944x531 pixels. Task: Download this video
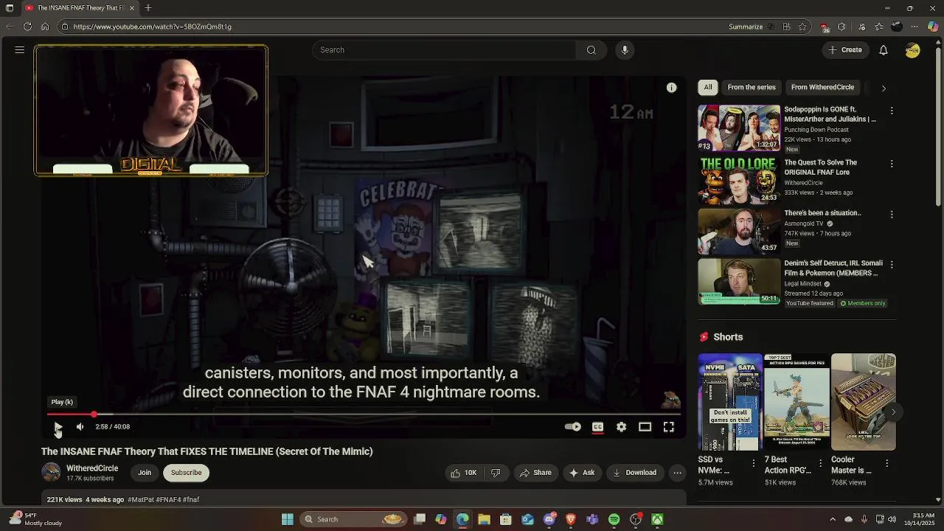point(634,473)
